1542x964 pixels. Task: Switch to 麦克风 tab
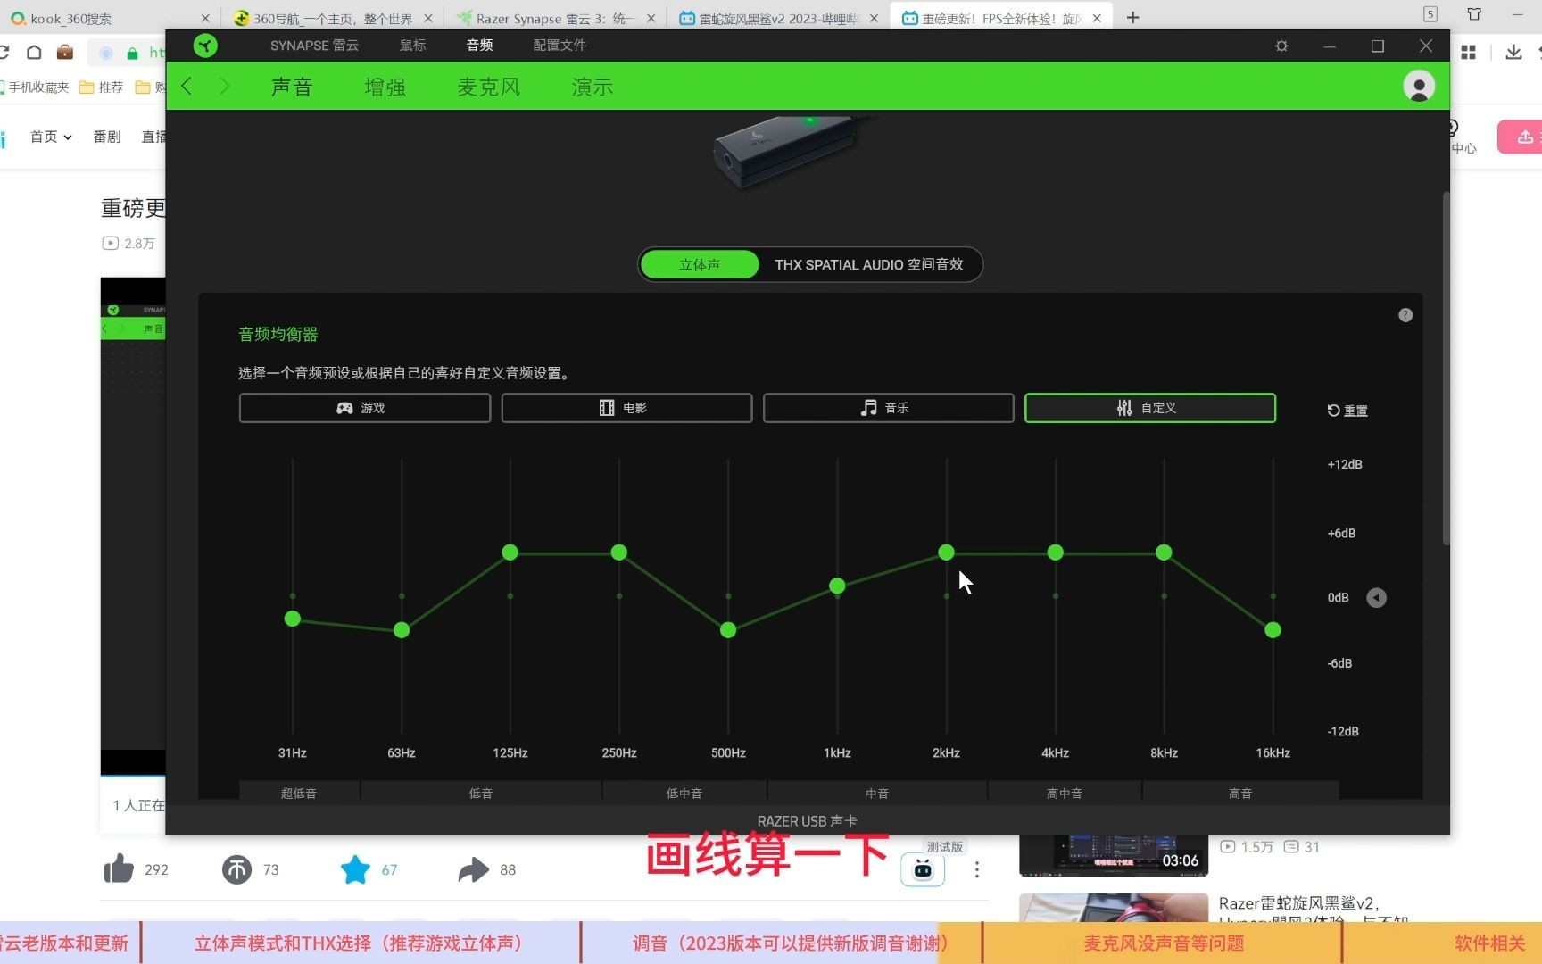tap(489, 87)
